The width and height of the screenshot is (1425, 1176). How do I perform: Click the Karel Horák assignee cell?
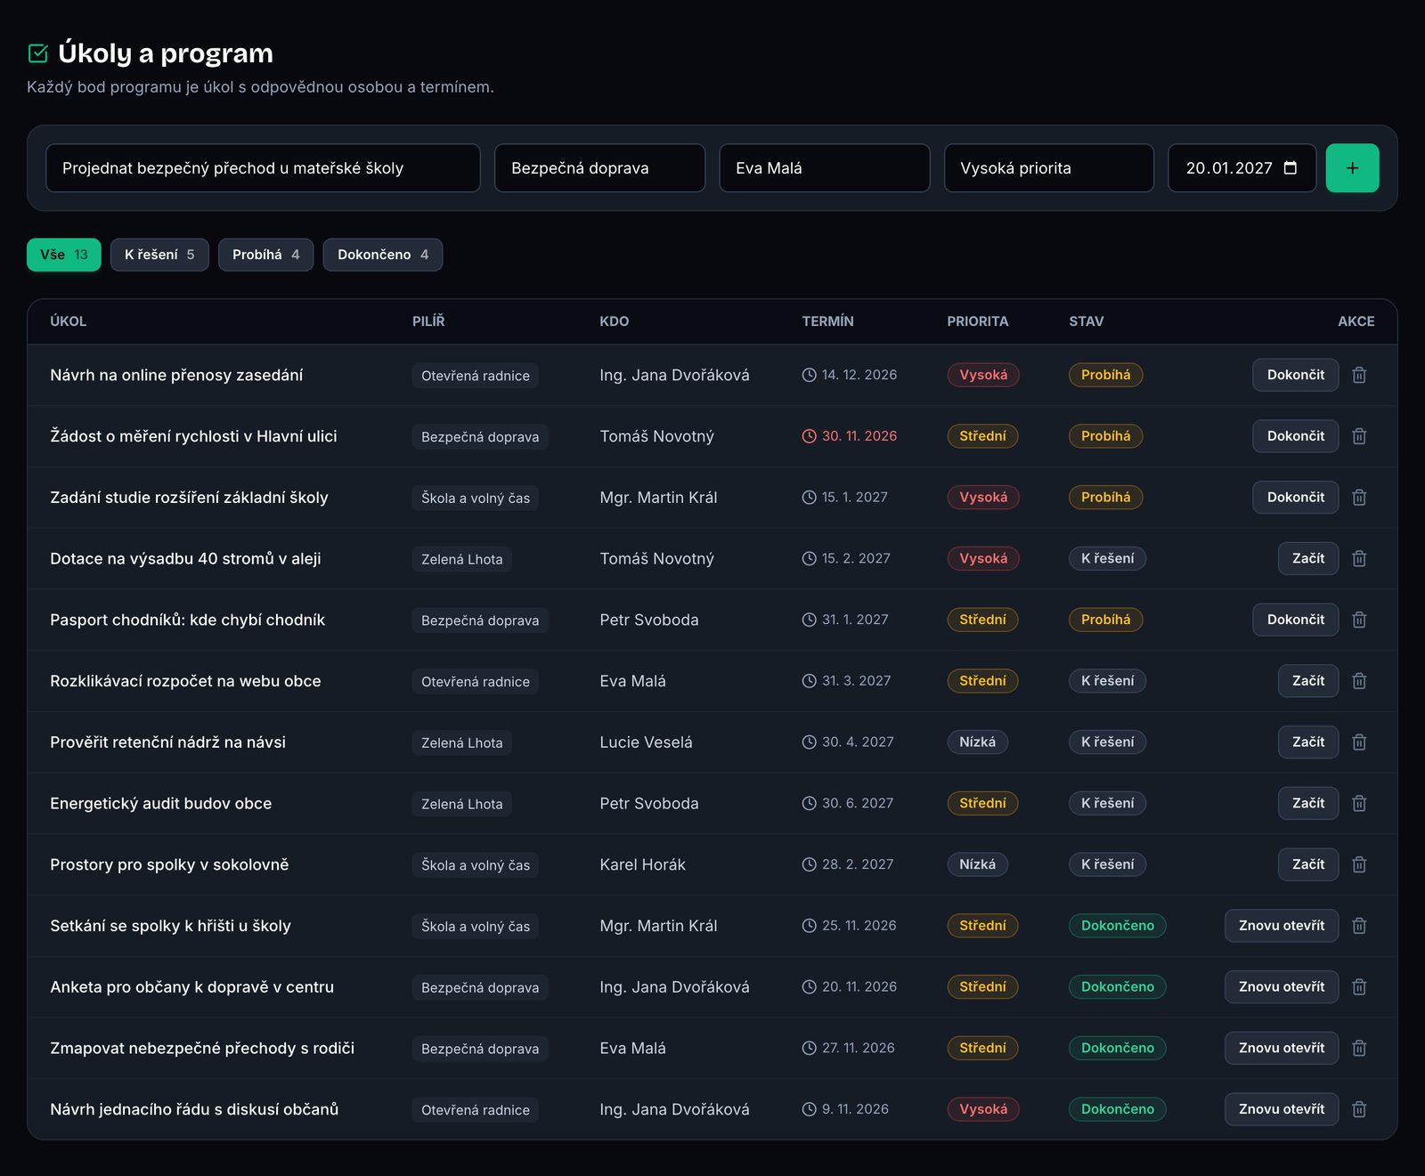tap(642, 864)
